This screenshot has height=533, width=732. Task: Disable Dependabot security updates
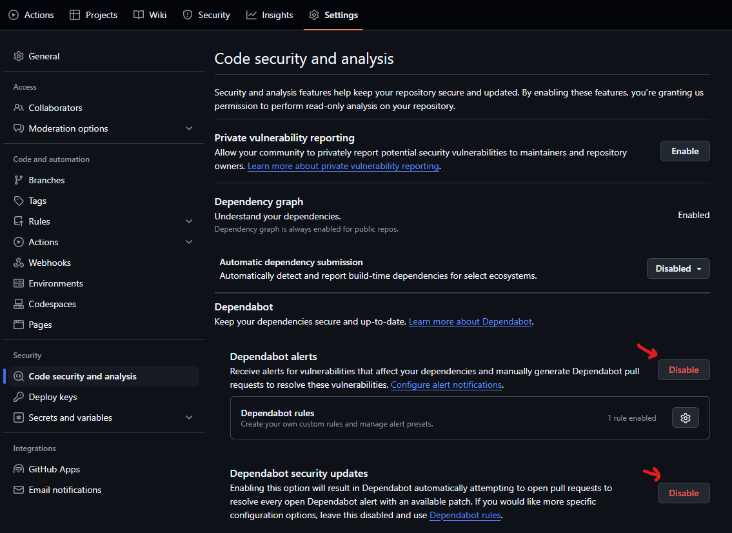coord(684,493)
